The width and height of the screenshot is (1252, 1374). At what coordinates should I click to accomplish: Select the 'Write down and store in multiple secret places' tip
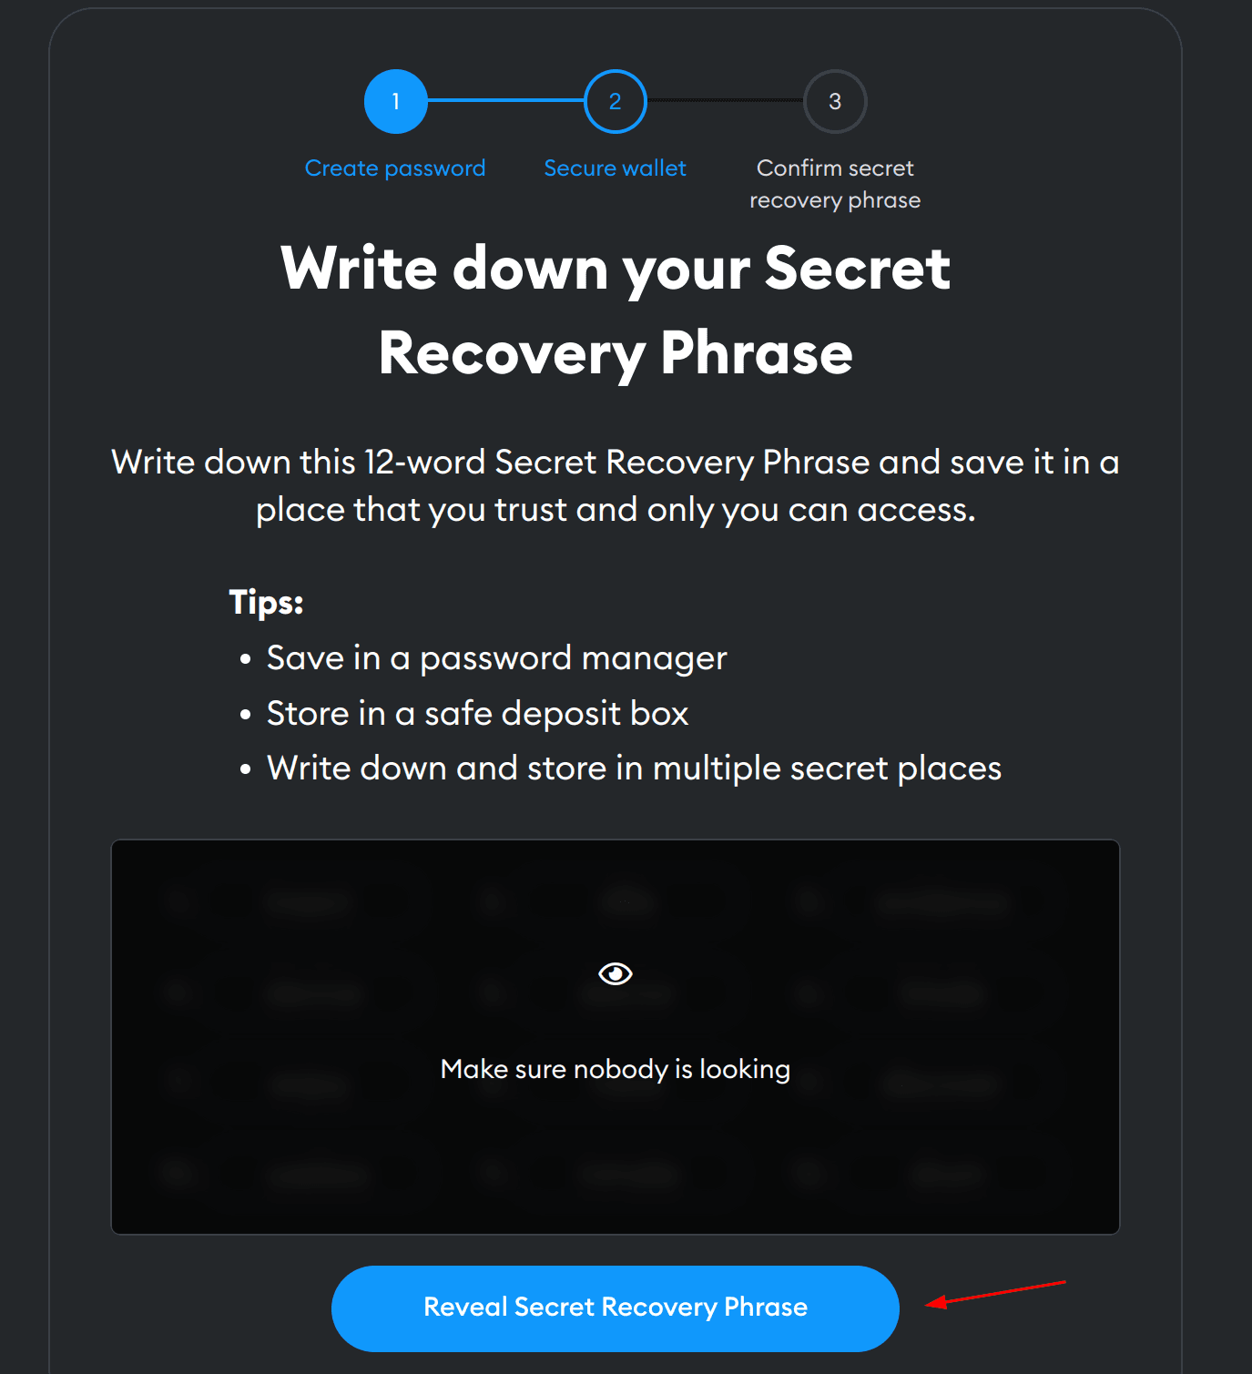(634, 768)
